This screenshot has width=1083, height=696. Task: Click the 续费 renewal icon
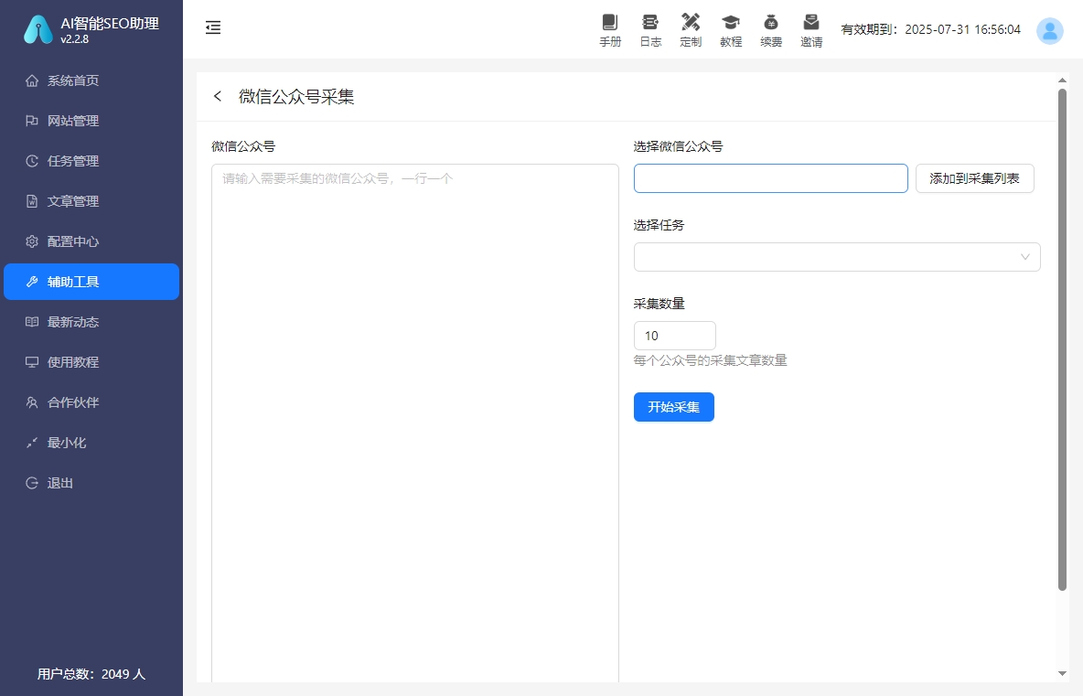point(771,29)
